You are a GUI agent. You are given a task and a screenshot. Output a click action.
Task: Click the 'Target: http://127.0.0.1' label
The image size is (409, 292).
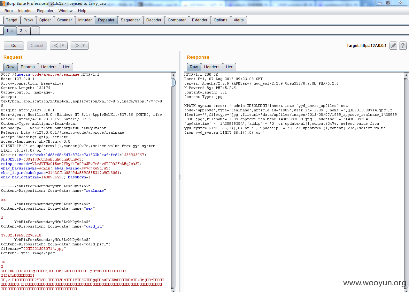367,46
